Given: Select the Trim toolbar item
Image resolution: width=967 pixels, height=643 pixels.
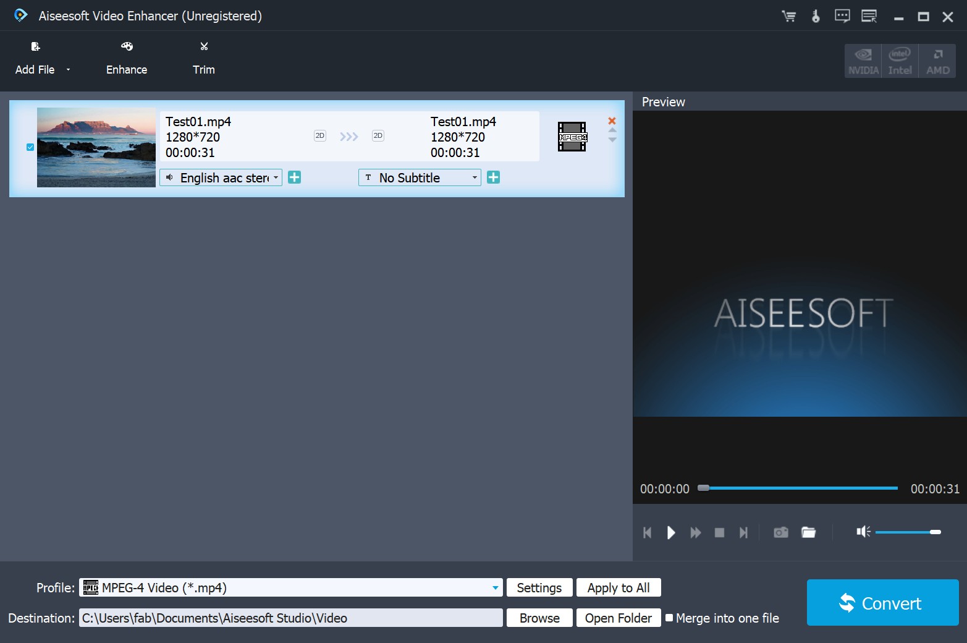Looking at the screenshot, I should pyautogui.click(x=204, y=58).
